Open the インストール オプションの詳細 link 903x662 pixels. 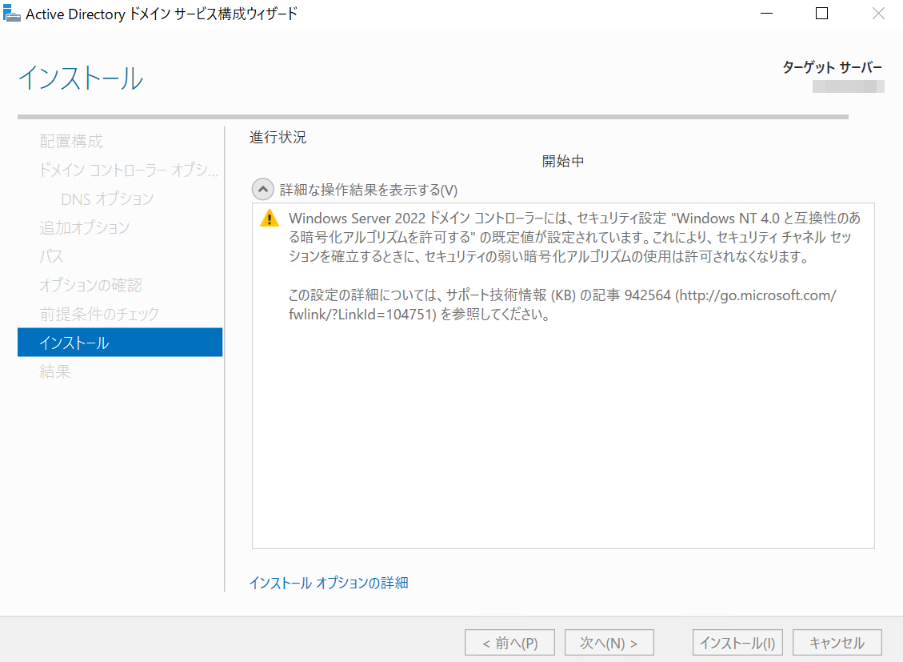coord(329,583)
